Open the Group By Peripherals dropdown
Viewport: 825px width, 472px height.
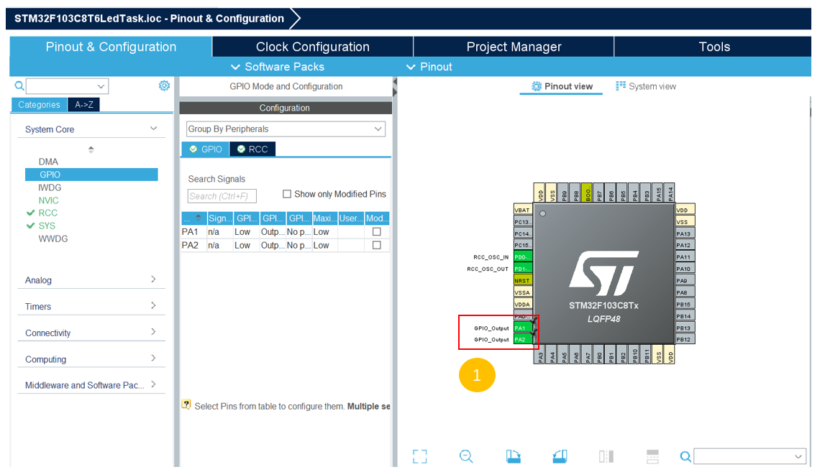[x=286, y=129]
